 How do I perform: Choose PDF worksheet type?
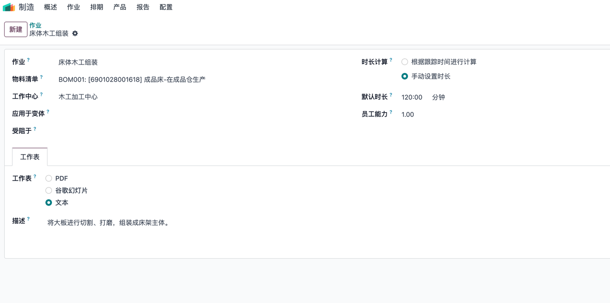[49, 178]
